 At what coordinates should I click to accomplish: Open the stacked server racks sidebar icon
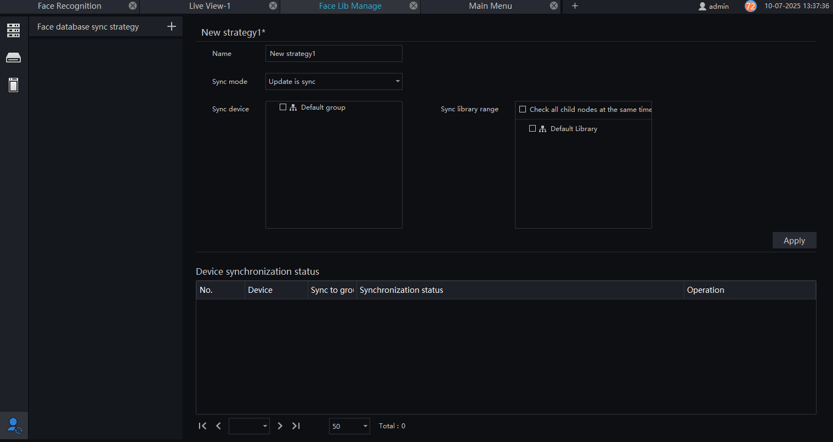click(x=13, y=30)
